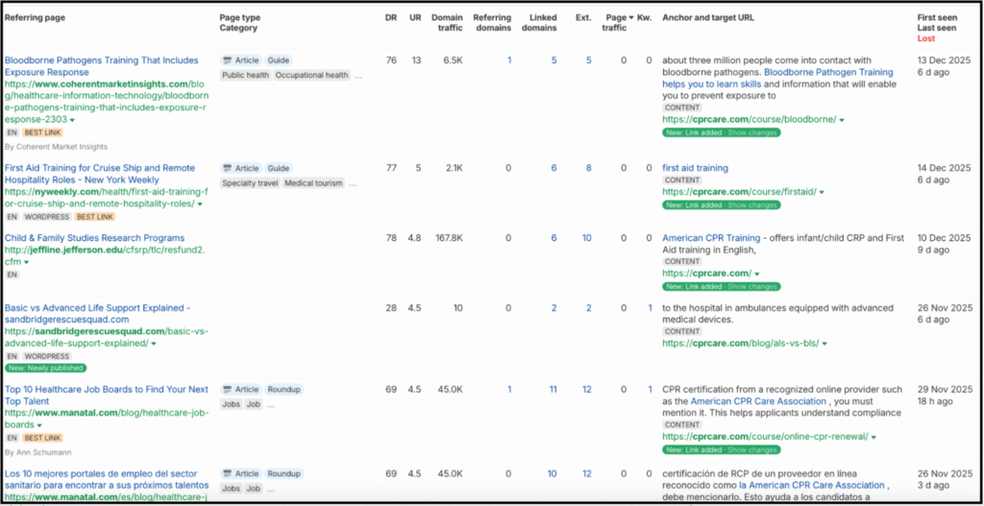Open referring domains count 1 in Bloodborne row
984x506 pixels.
509,60
